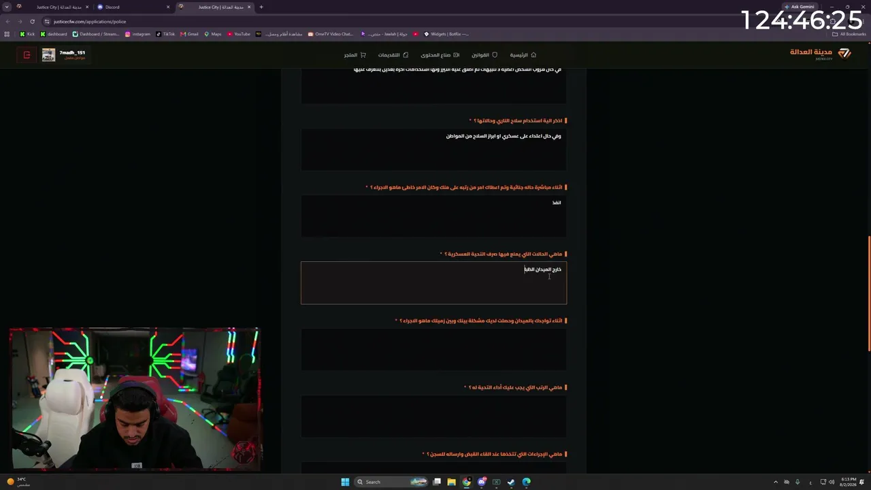Open the weather widget in taskbar

[18, 482]
